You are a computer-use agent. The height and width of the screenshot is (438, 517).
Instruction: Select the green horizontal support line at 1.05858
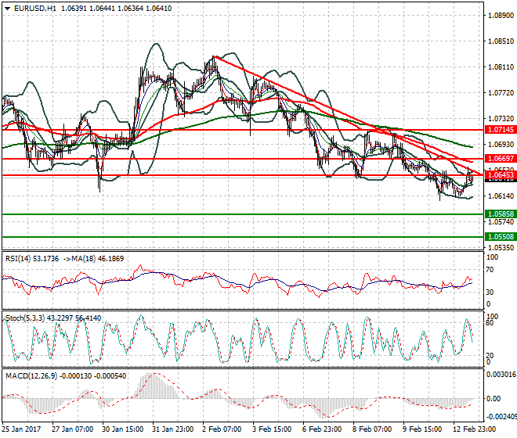(x=243, y=214)
